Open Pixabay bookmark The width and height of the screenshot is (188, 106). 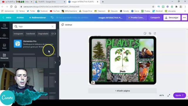tap(146, 11)
